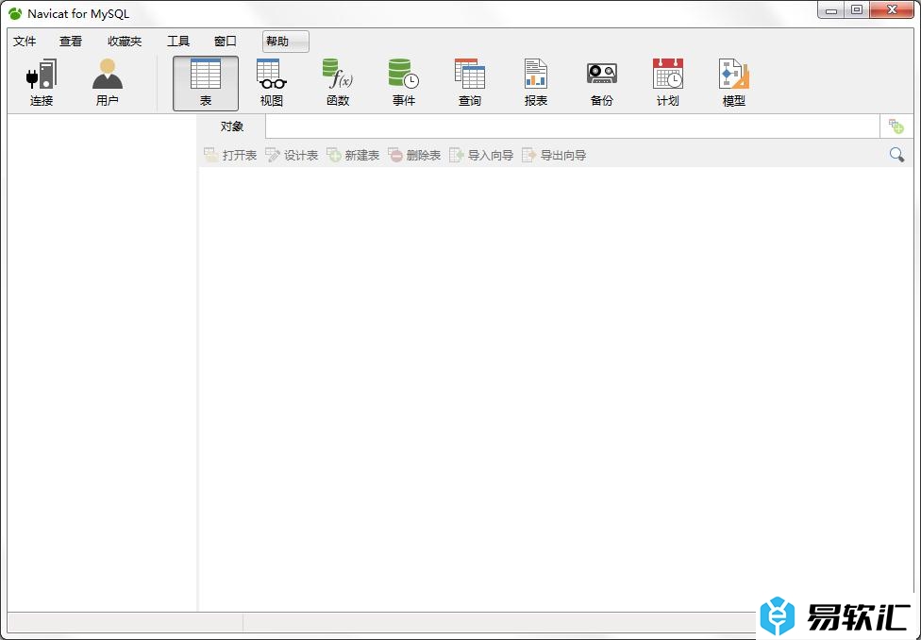Click the 新建表 (New Table) button
This screenshot has width=921, height=640.
pyautogui.click(x=353, y=155)
